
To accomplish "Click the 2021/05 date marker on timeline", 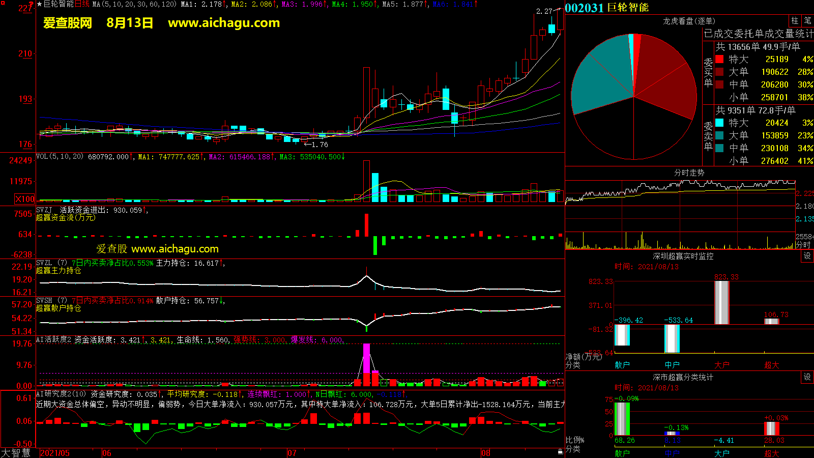I will pyautogui.click(x=55, y=453).
